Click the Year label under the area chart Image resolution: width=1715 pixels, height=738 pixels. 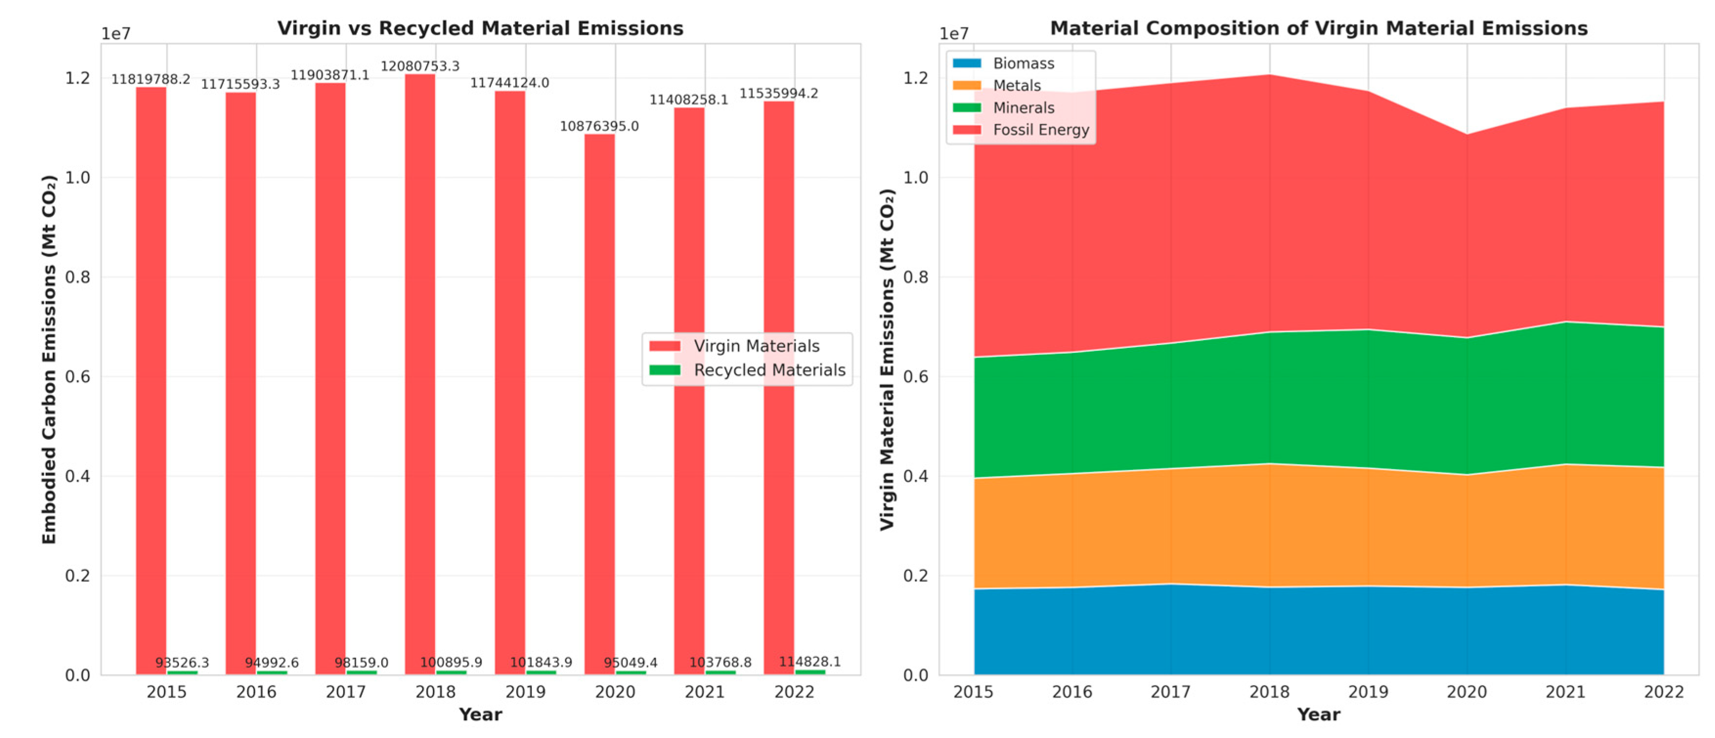1318,715
